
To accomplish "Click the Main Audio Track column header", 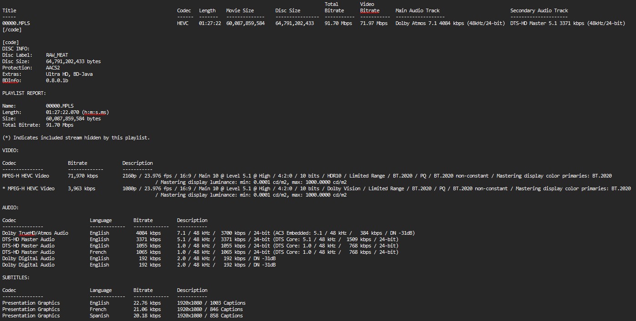I will (417, 10).
